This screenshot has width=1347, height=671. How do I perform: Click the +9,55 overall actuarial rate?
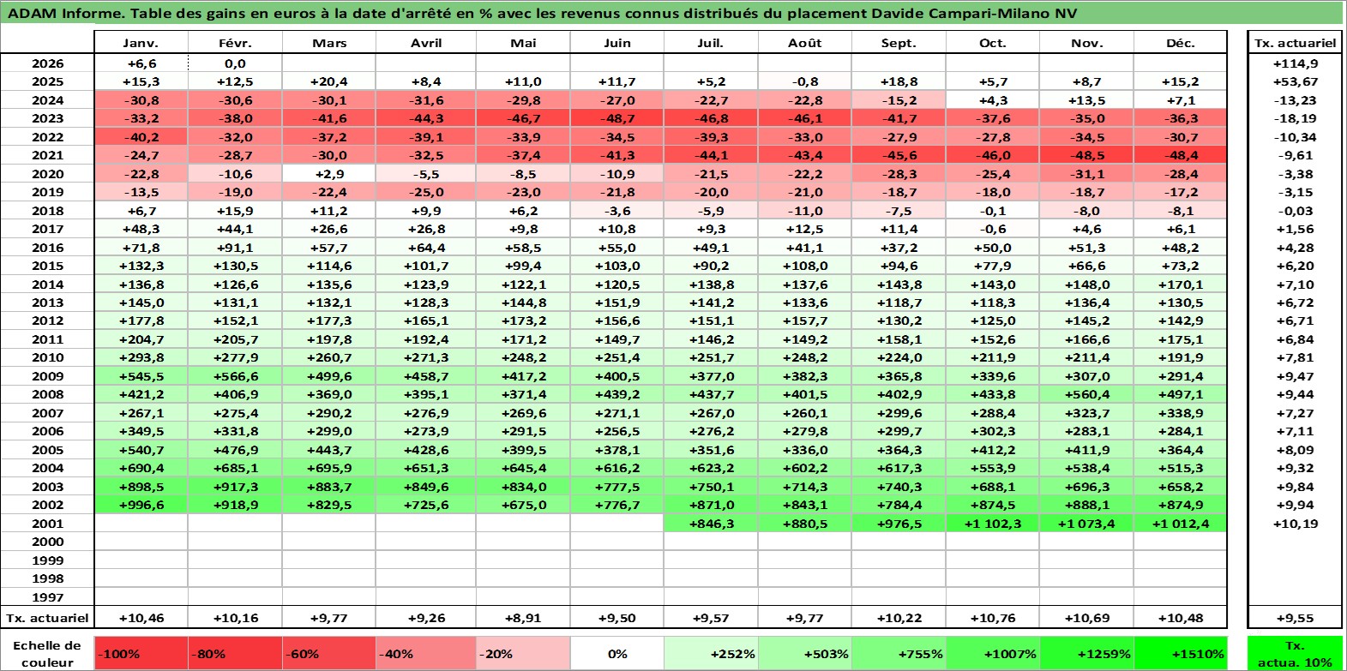(x=1295, y=618)
